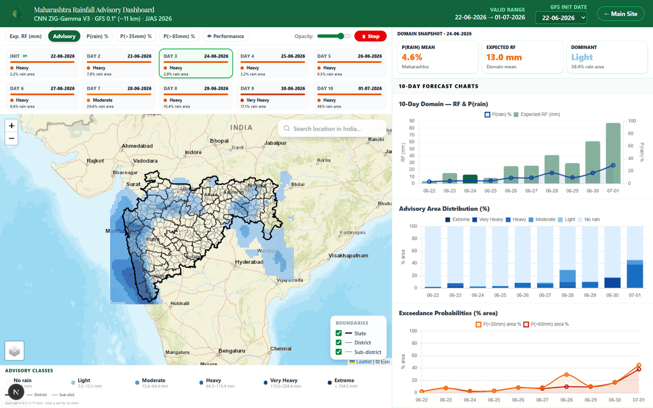653x408 pixels.
Task: Toggle P(rain) % chart legend series
Action: click(498, 114)
